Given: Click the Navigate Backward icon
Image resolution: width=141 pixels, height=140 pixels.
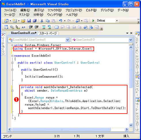Looking at the screenshot, I should coord(78,21).
